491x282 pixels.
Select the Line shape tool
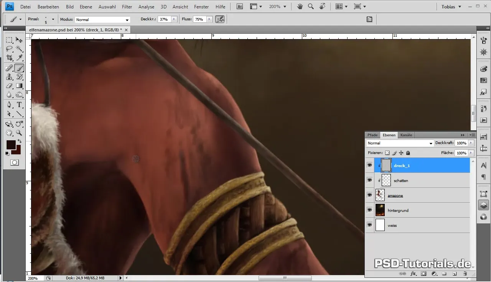pyautogui.click(x=19, y=114)
